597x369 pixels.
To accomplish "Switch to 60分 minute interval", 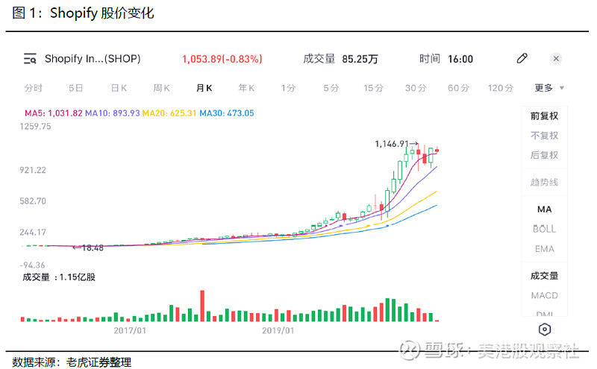I will (x=458, y=88).
